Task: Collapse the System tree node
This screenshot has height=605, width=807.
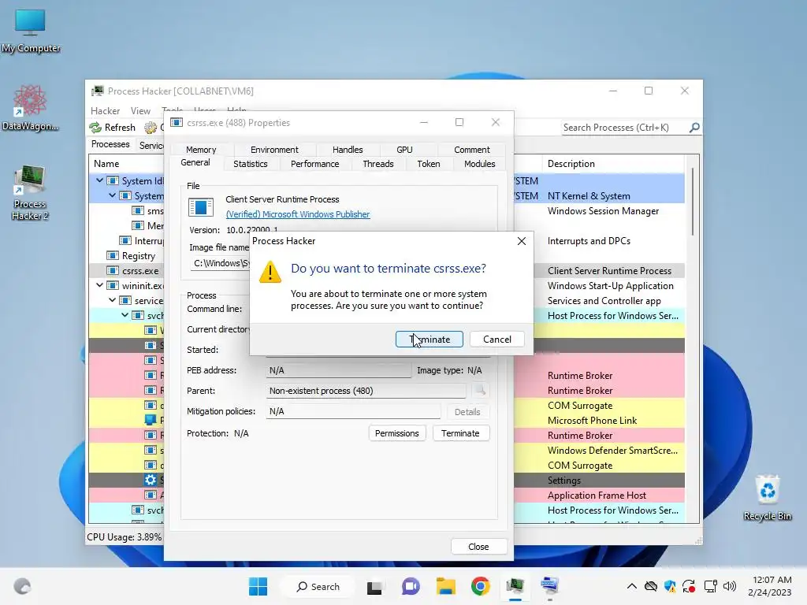Action: click(112, 195)
